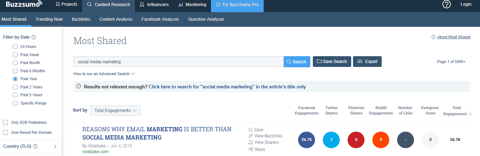
Task: Select the Specific Range date filter
Action: 15,103
